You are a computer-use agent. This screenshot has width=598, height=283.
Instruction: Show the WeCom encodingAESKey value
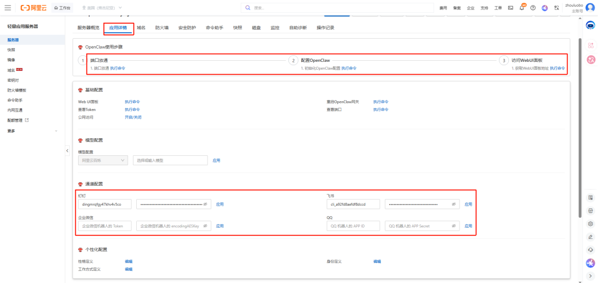205,226
